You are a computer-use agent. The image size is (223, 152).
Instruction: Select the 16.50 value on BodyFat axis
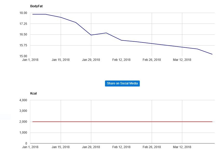click(x=23, y=34)
